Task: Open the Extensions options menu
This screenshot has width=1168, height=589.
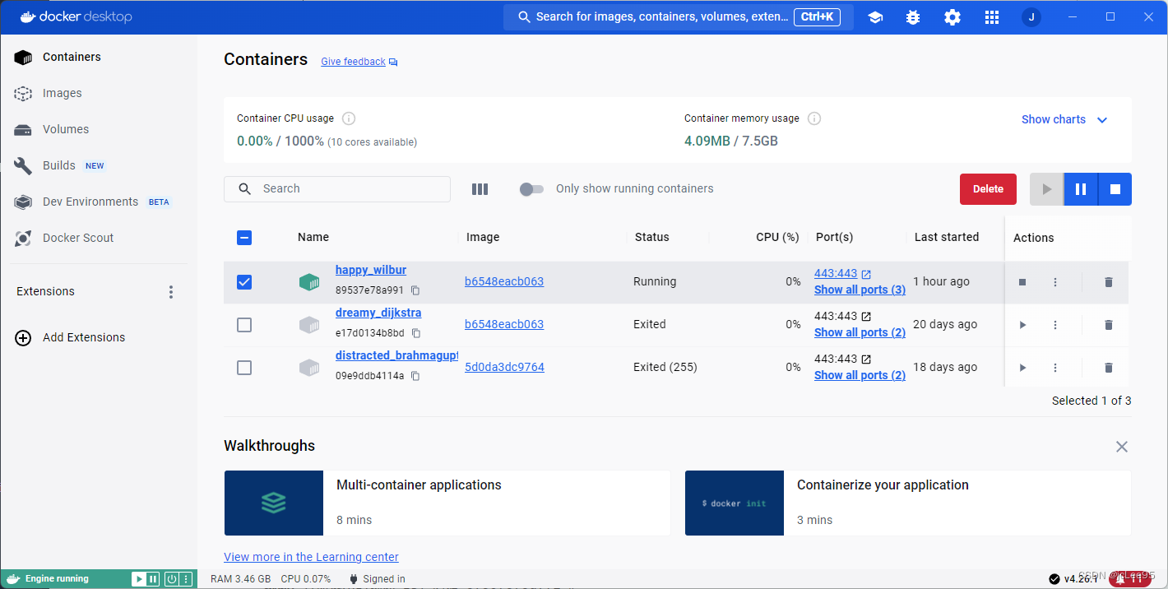Action: tap(170, 291)
